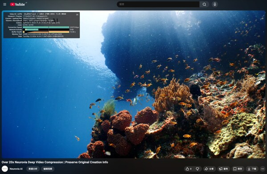Screen dimensions: 267x174
Task: Open the three-dot more actions menu
Action: (263, 169)
